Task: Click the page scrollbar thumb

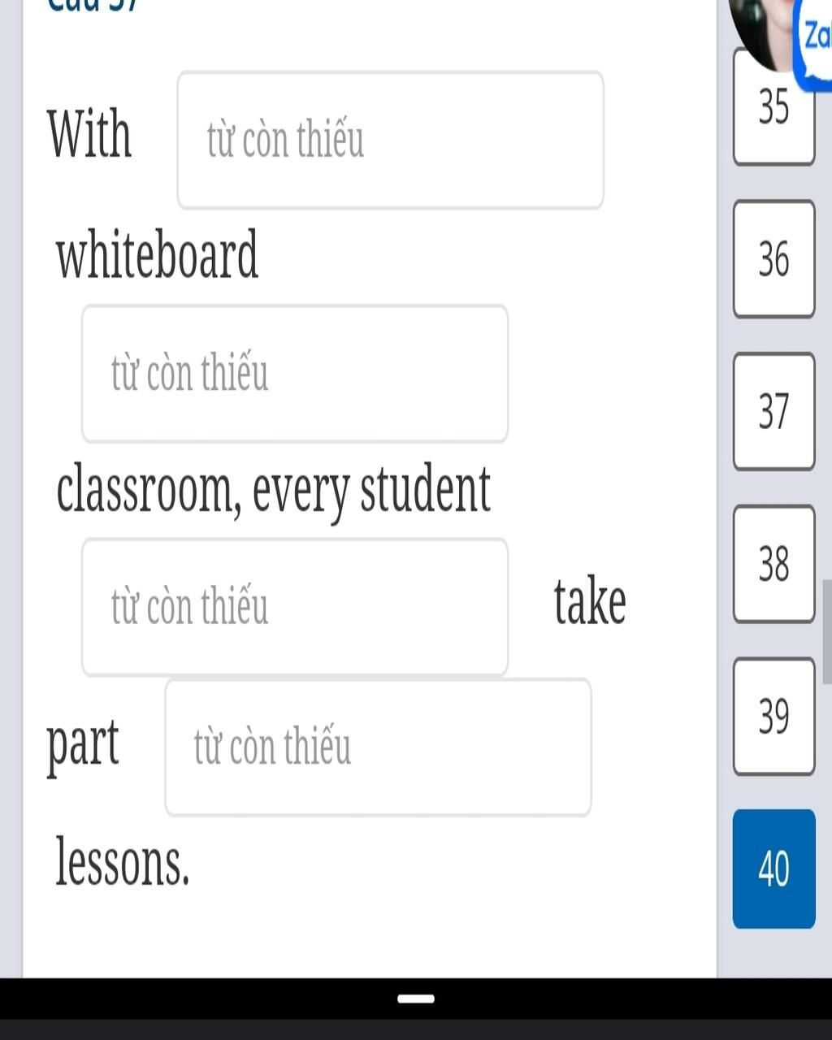Action: pyautogui.click(x=826, y=631)
